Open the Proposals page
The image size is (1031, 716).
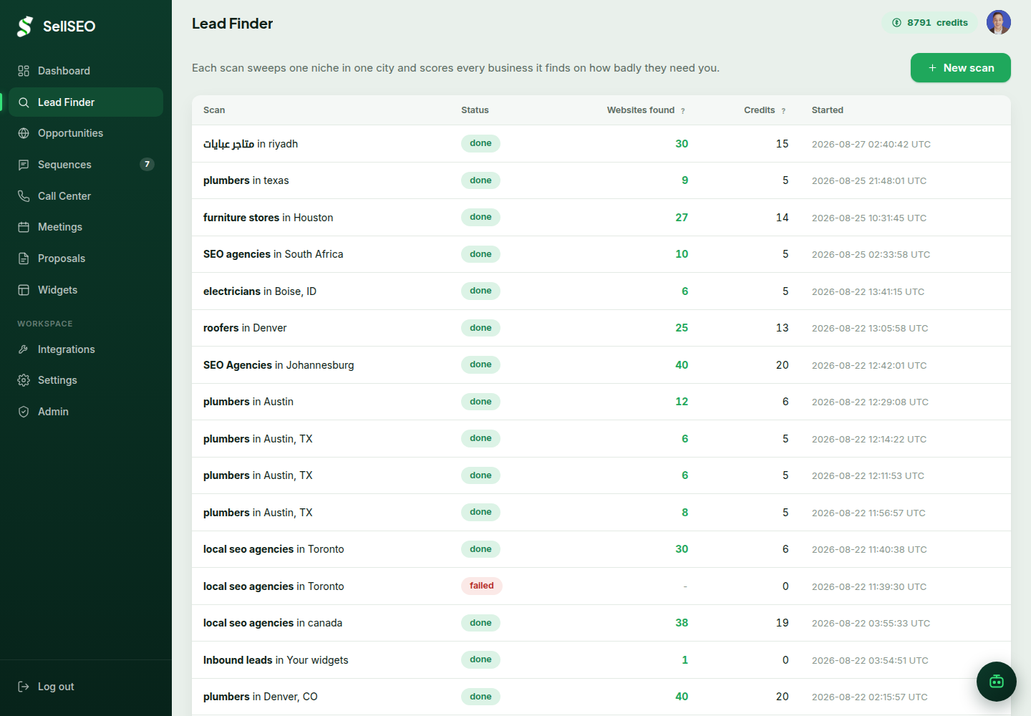click(86, 258)
